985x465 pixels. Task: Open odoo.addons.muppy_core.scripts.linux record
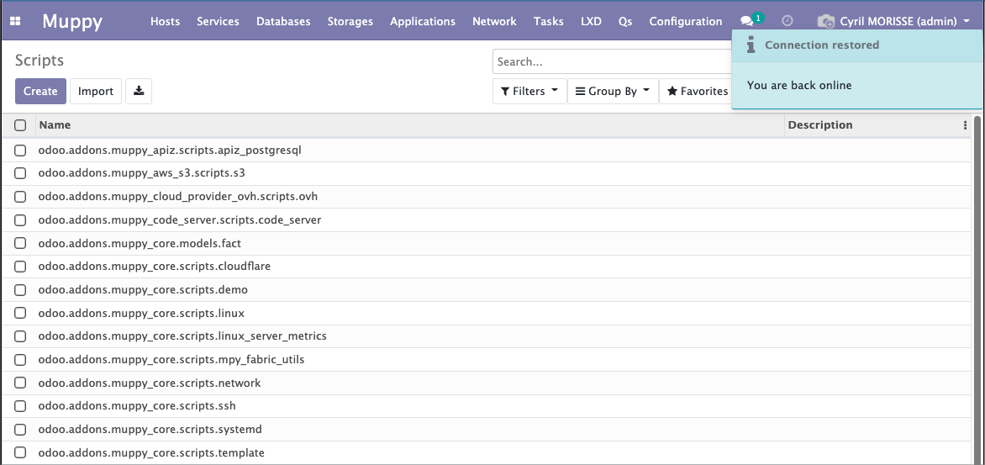(141, 313)
